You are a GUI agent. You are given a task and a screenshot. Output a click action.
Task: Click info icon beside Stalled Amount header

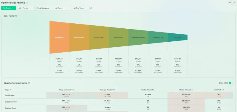click(192, 90)
